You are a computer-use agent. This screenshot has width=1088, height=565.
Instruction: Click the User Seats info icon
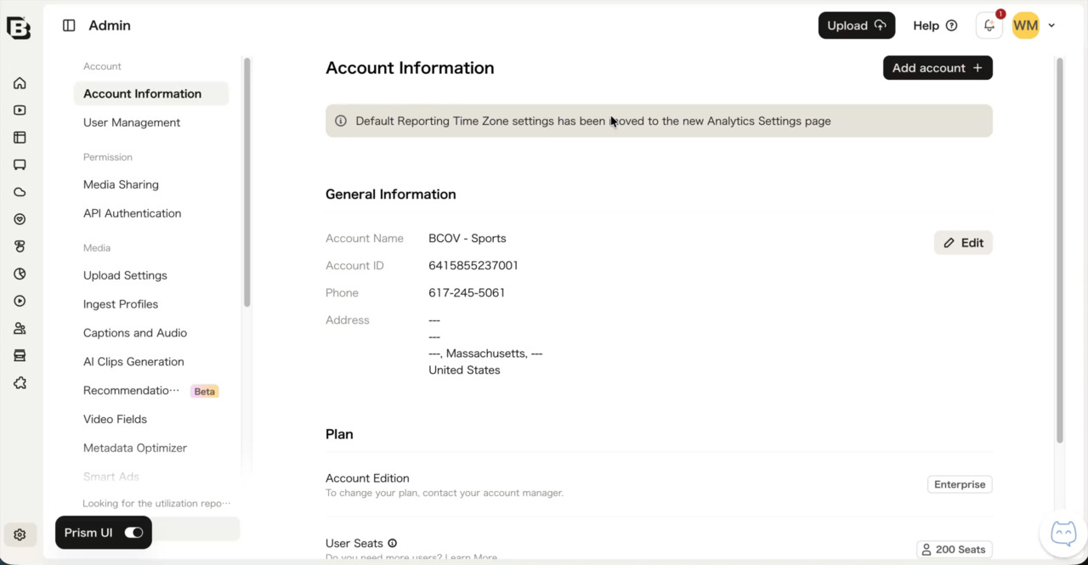click(392, 543)
